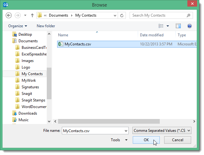Select Desktop in the navigation pane
The image size is (204, 155).
pyautogui.click(x=25, y=34)
